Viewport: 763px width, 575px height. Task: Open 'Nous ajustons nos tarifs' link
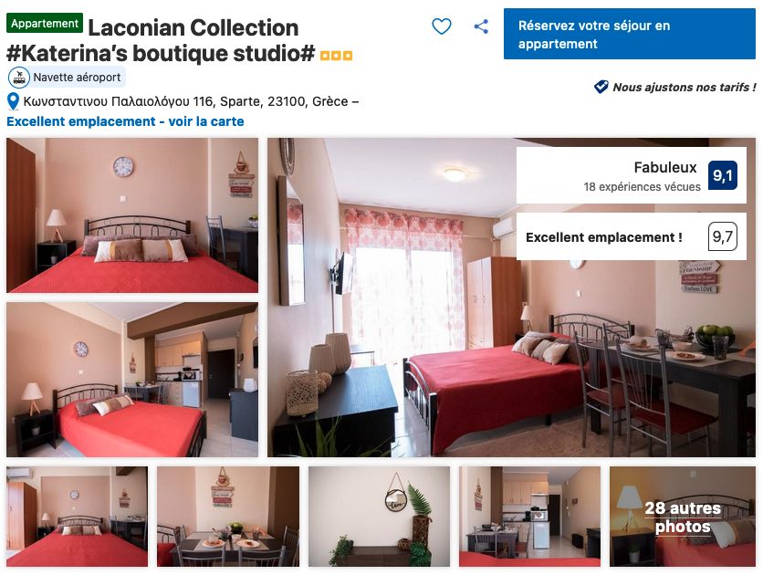click(684, 87)
